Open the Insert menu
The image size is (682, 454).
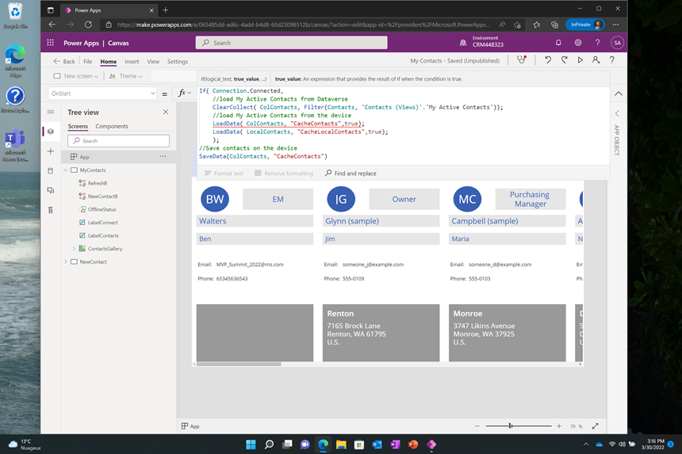(132, 61)
